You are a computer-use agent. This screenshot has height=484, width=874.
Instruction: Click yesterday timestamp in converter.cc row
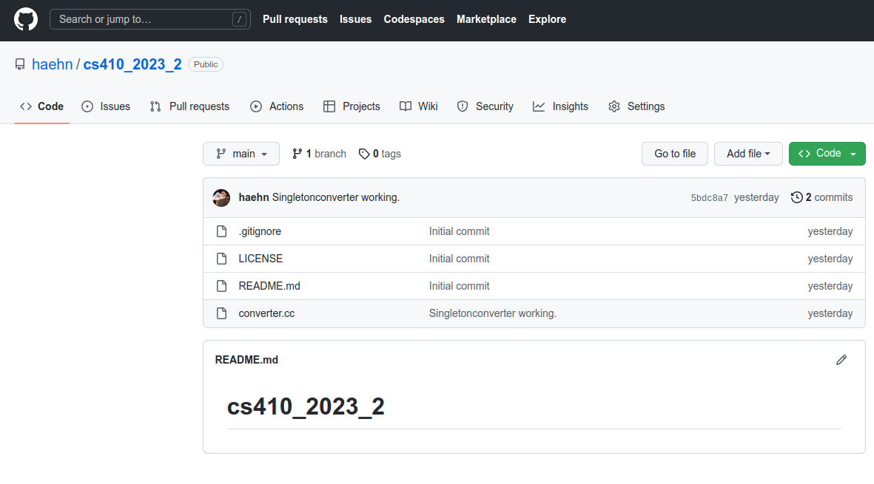pos(830,313)
